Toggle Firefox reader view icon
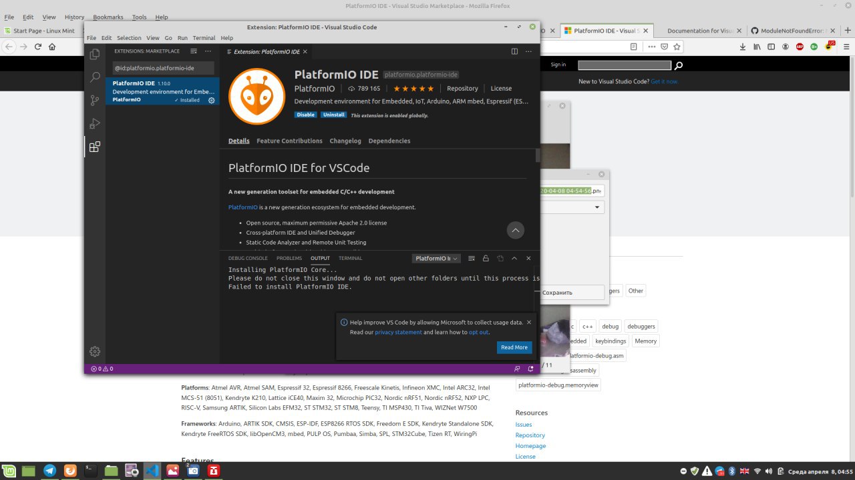This screenshot has width=855, height=480. tap(634, 47)
